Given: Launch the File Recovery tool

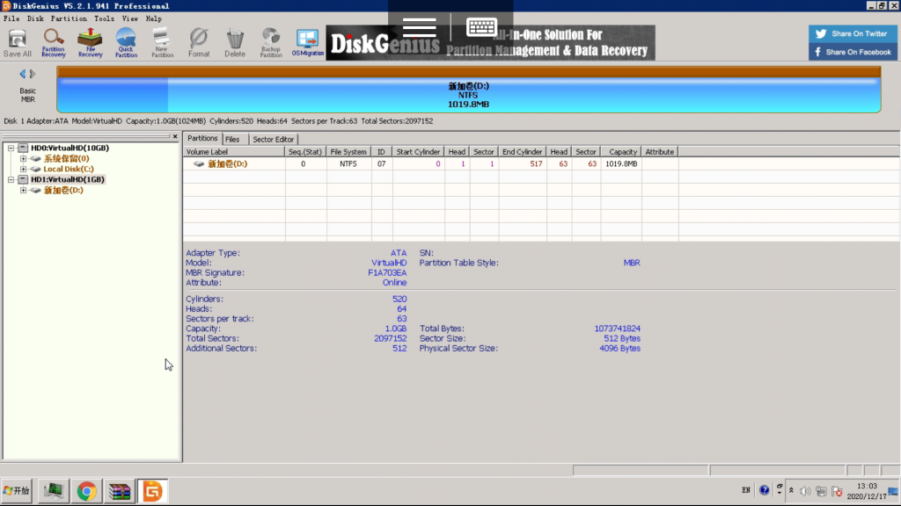Looking at the screenshot, I should 91,43.
